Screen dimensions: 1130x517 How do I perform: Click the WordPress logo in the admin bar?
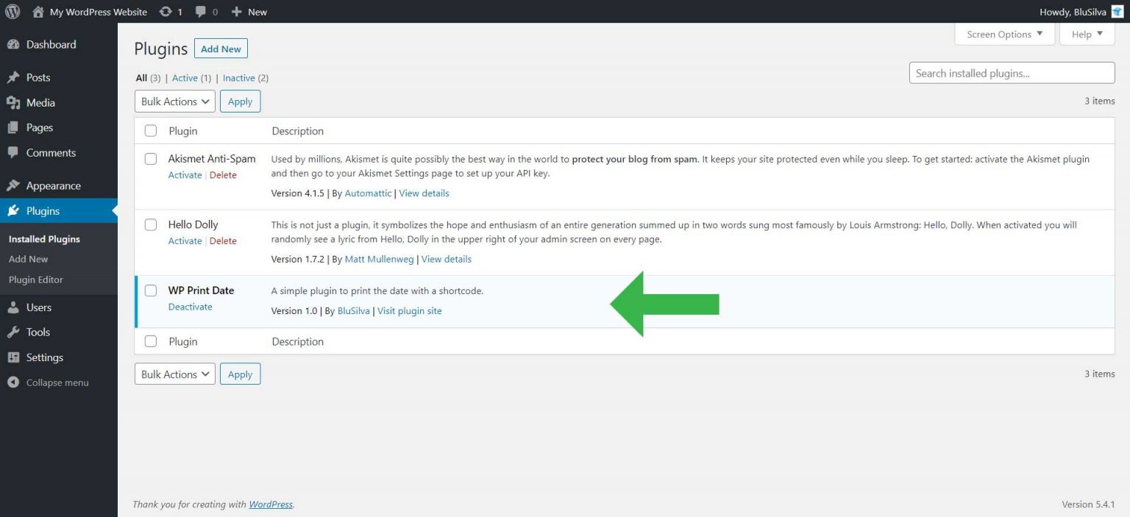click(x=13, y=11)
